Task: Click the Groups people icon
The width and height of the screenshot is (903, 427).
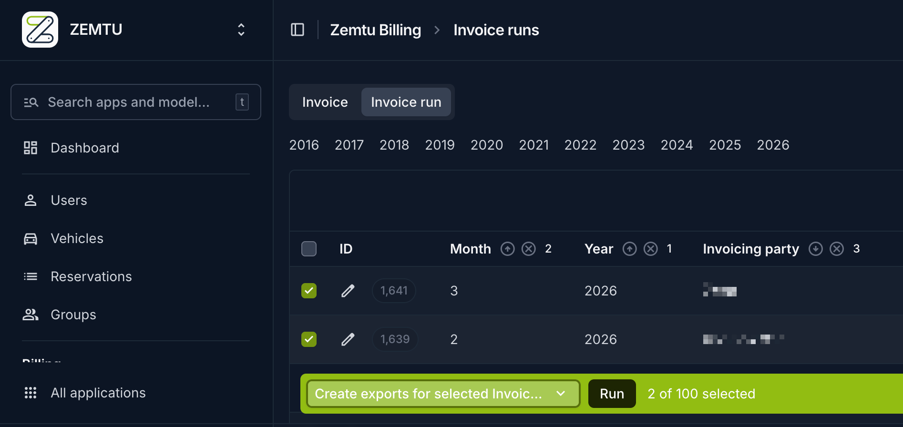Action: [31, 315]
